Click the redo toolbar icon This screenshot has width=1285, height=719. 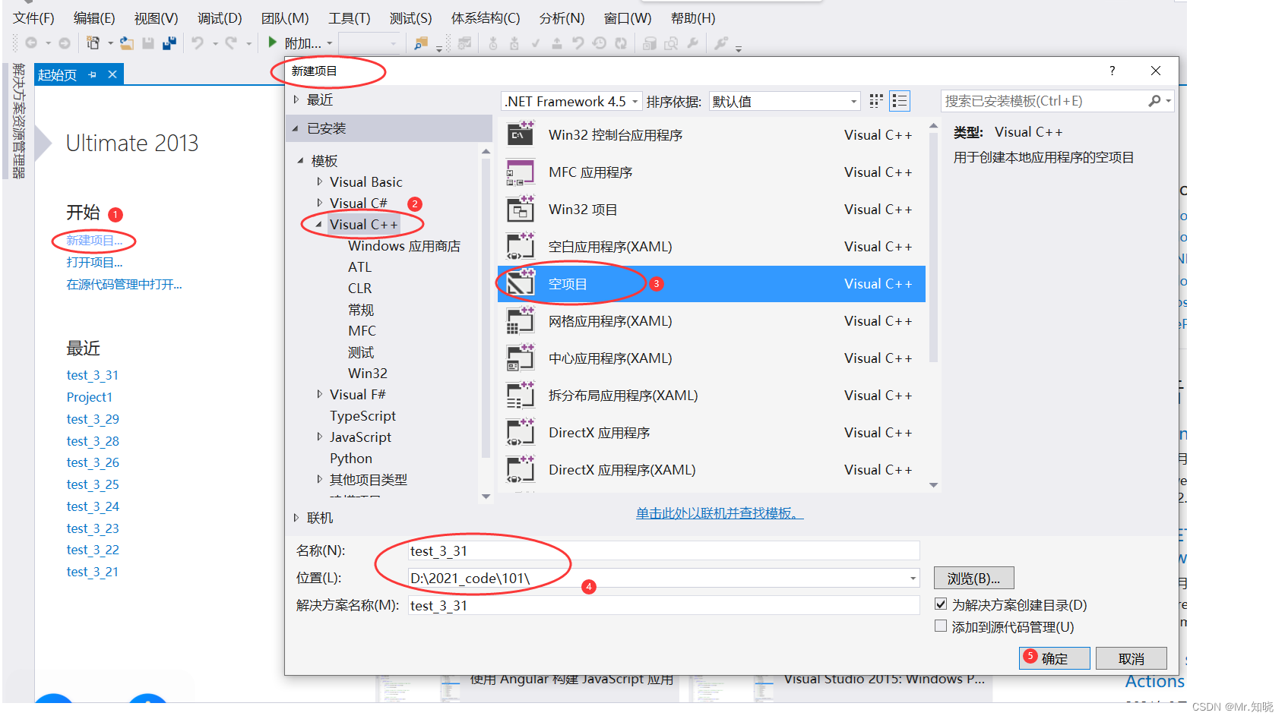coord(231,43)
